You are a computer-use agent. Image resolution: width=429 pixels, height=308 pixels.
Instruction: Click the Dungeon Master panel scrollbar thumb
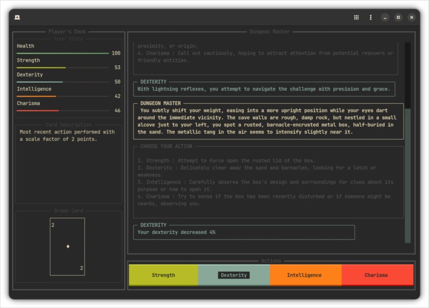[x=407, y=176]
